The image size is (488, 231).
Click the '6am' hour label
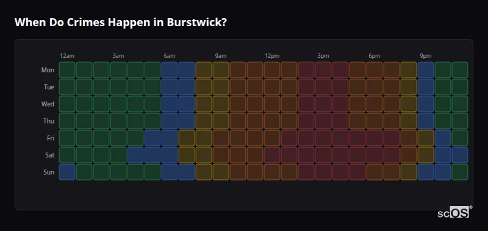tap(170, 56)
